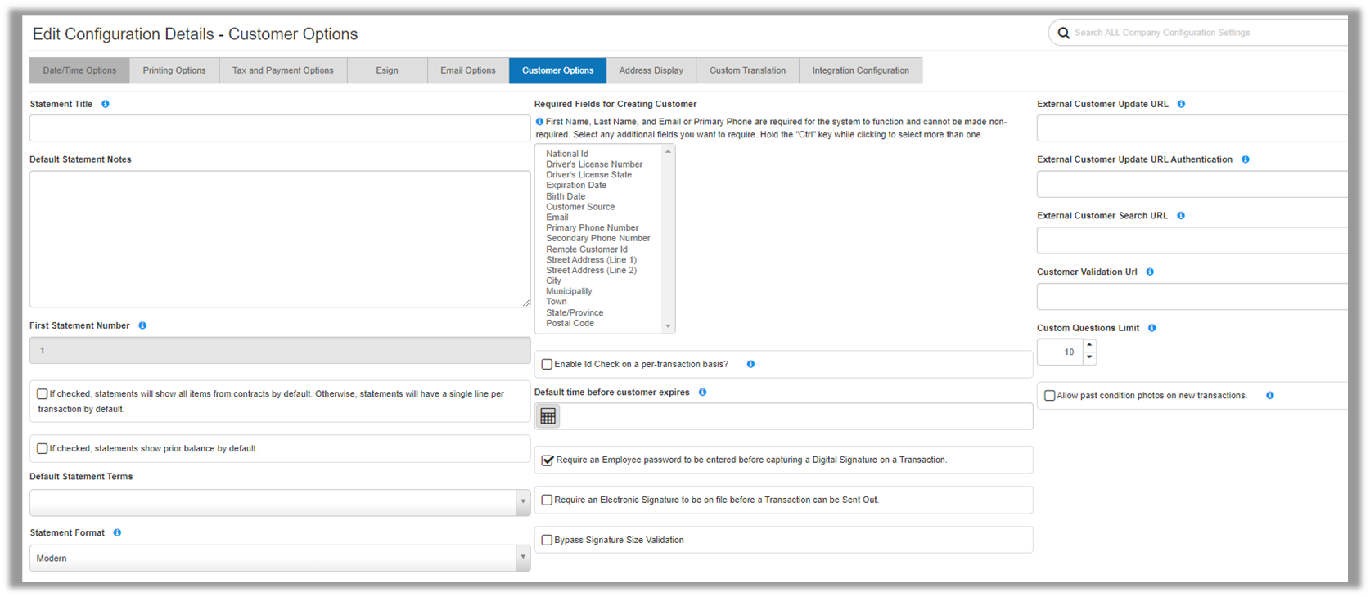The height and width of the screenshot is (597, 1370).
Task: Check the Bypass Signature Size Validation box
Action: click(x=547, y=540)
